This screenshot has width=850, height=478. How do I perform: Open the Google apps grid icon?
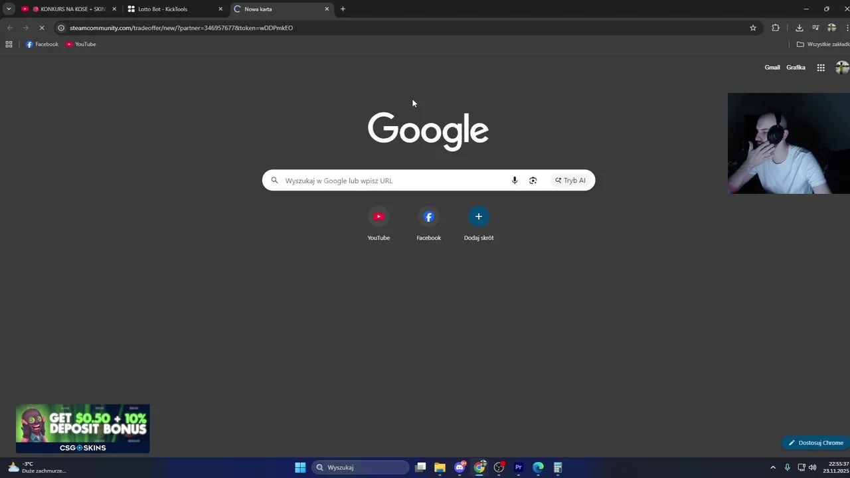click(x=821, y=68)
